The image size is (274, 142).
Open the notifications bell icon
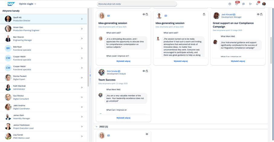pos(257,4)
